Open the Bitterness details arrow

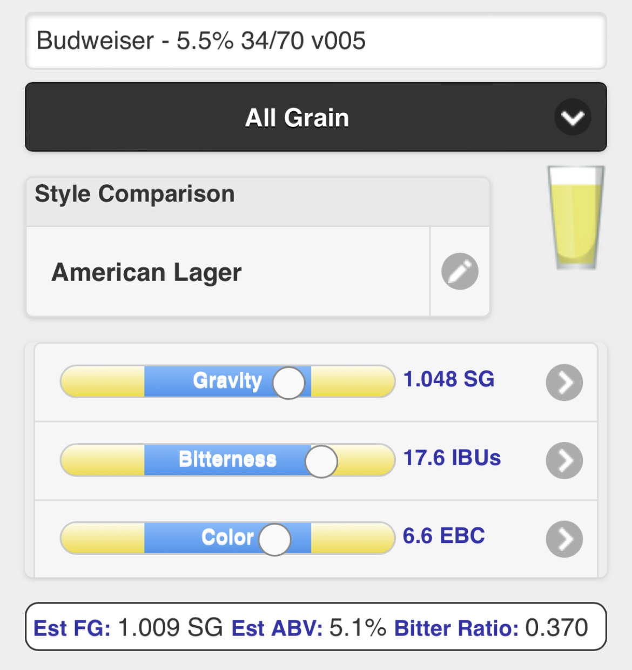[x=564, y=461]
